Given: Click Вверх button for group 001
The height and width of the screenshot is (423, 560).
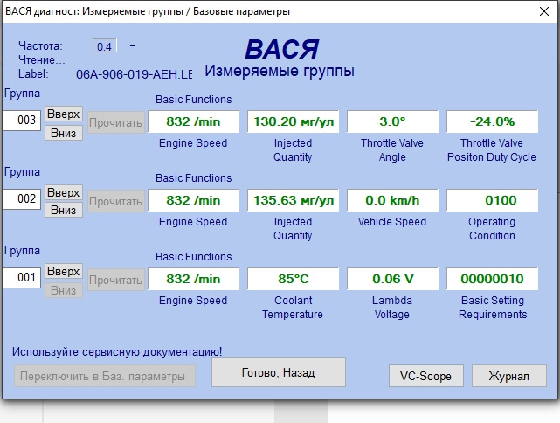Looking at the screenshot, I should (x=64, y=271).
